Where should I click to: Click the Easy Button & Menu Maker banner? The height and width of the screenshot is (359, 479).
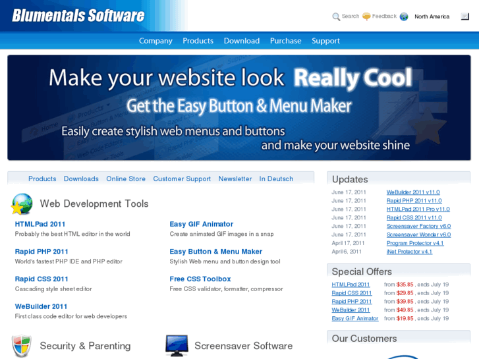(239, 107)
